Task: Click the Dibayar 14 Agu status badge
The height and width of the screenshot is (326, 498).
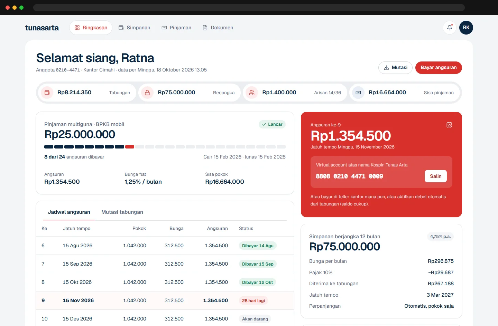Action: pyautogui.click(x=258, y=246)
